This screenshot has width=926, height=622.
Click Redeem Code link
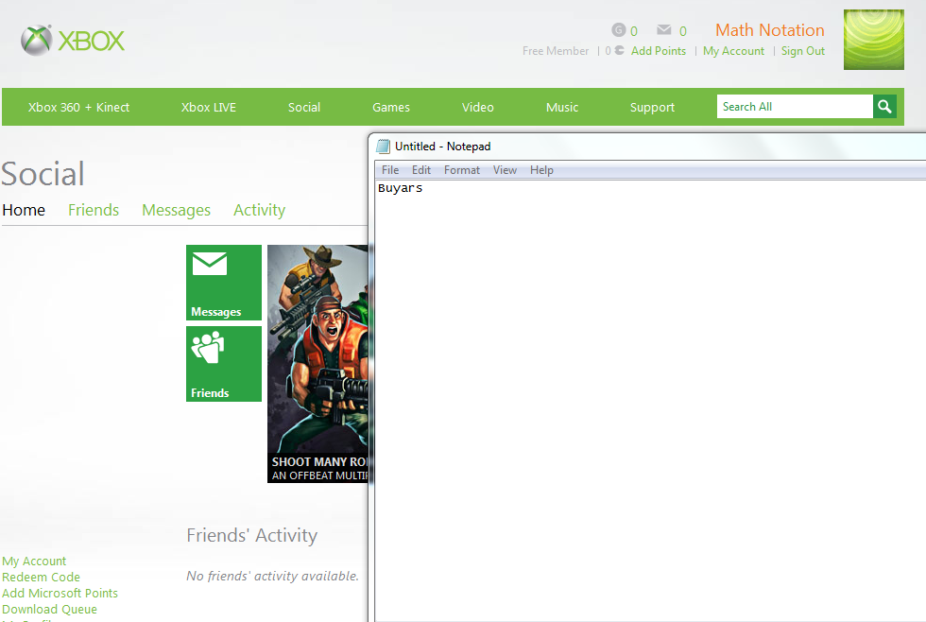[41, 578]
